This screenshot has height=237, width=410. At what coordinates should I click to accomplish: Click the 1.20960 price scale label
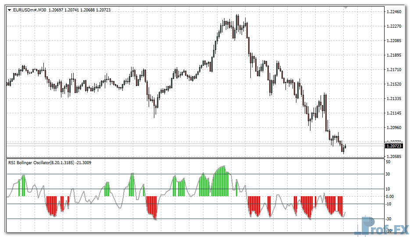pos(393,128)
